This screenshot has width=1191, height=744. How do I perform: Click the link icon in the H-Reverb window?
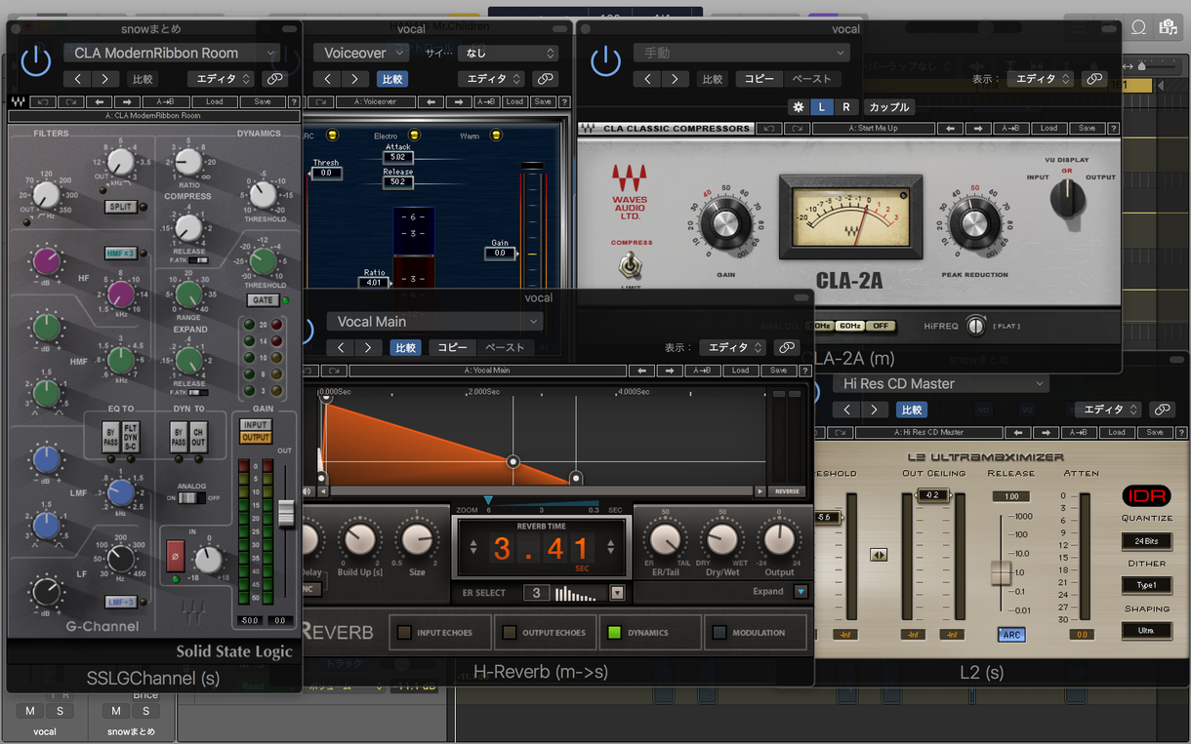tap(786, 347)
